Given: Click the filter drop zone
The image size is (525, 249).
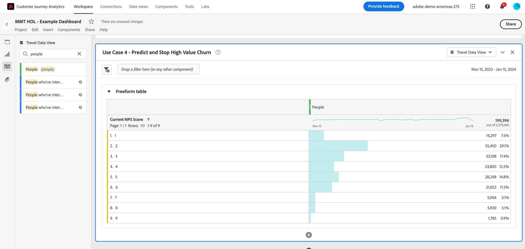Looking at the screenshot, I should (158, 69).
